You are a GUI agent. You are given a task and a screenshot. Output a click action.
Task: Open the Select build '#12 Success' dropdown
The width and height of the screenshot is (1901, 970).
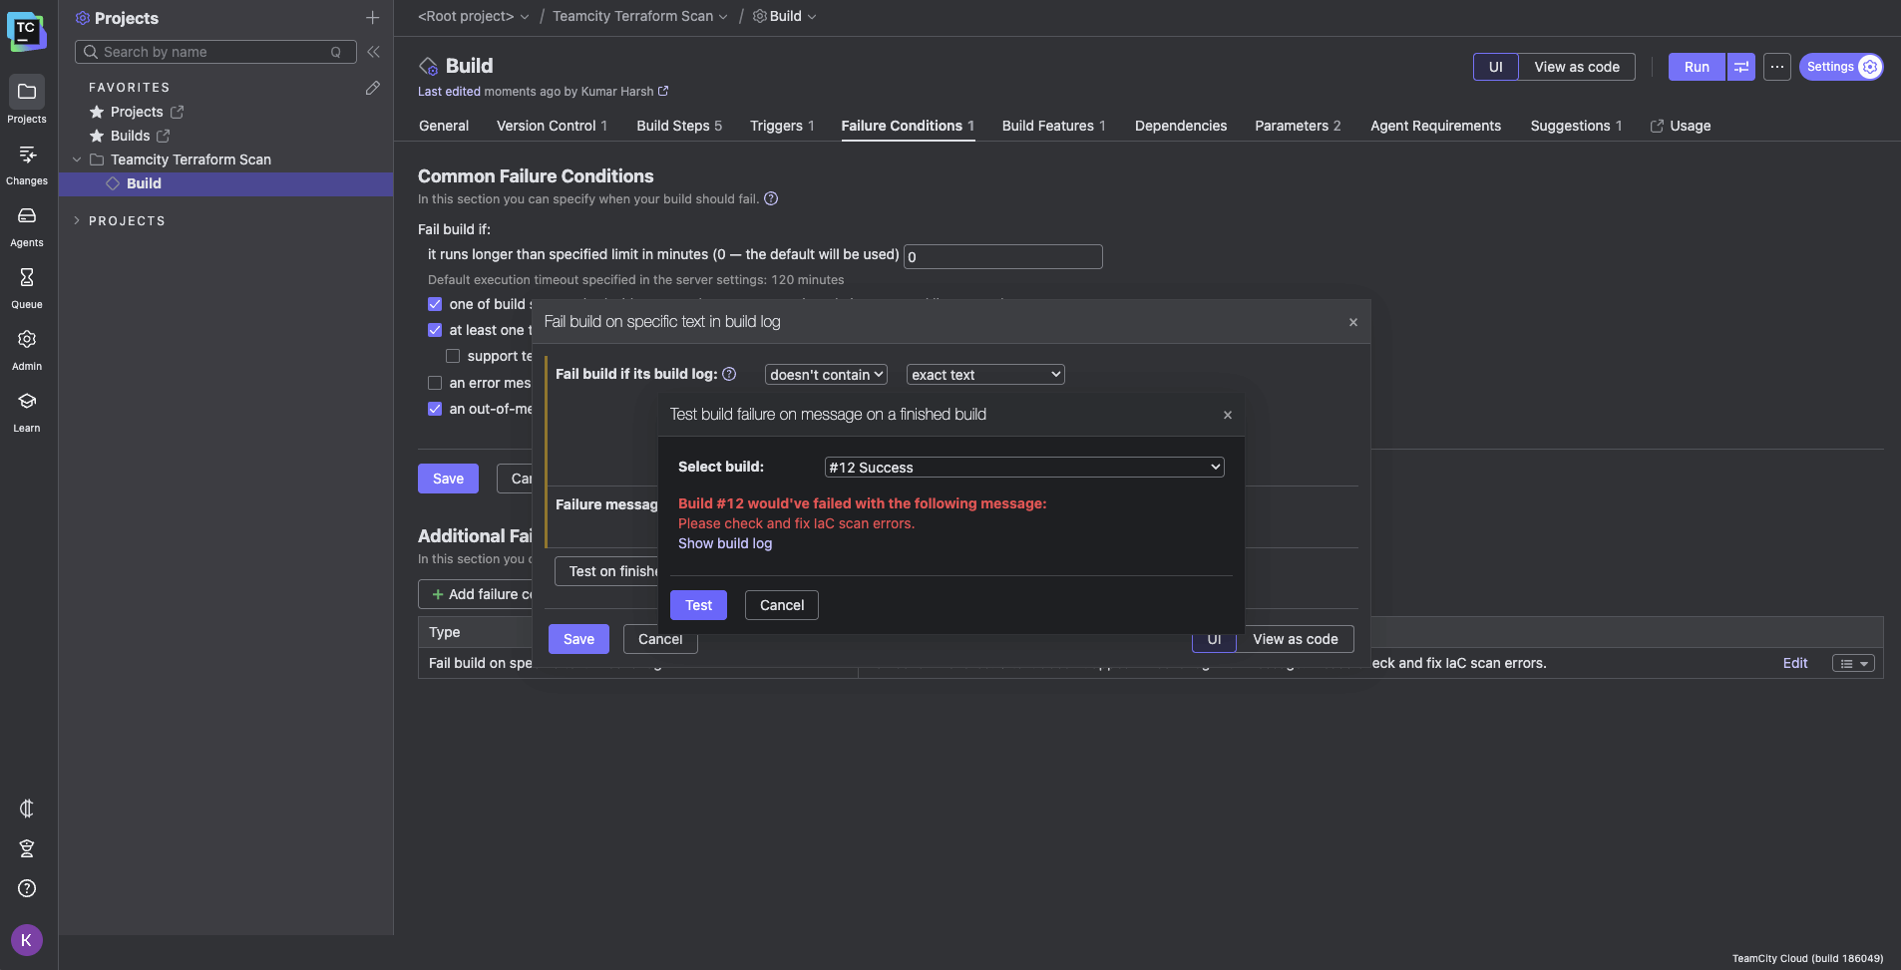click(x=1024, y=468)
